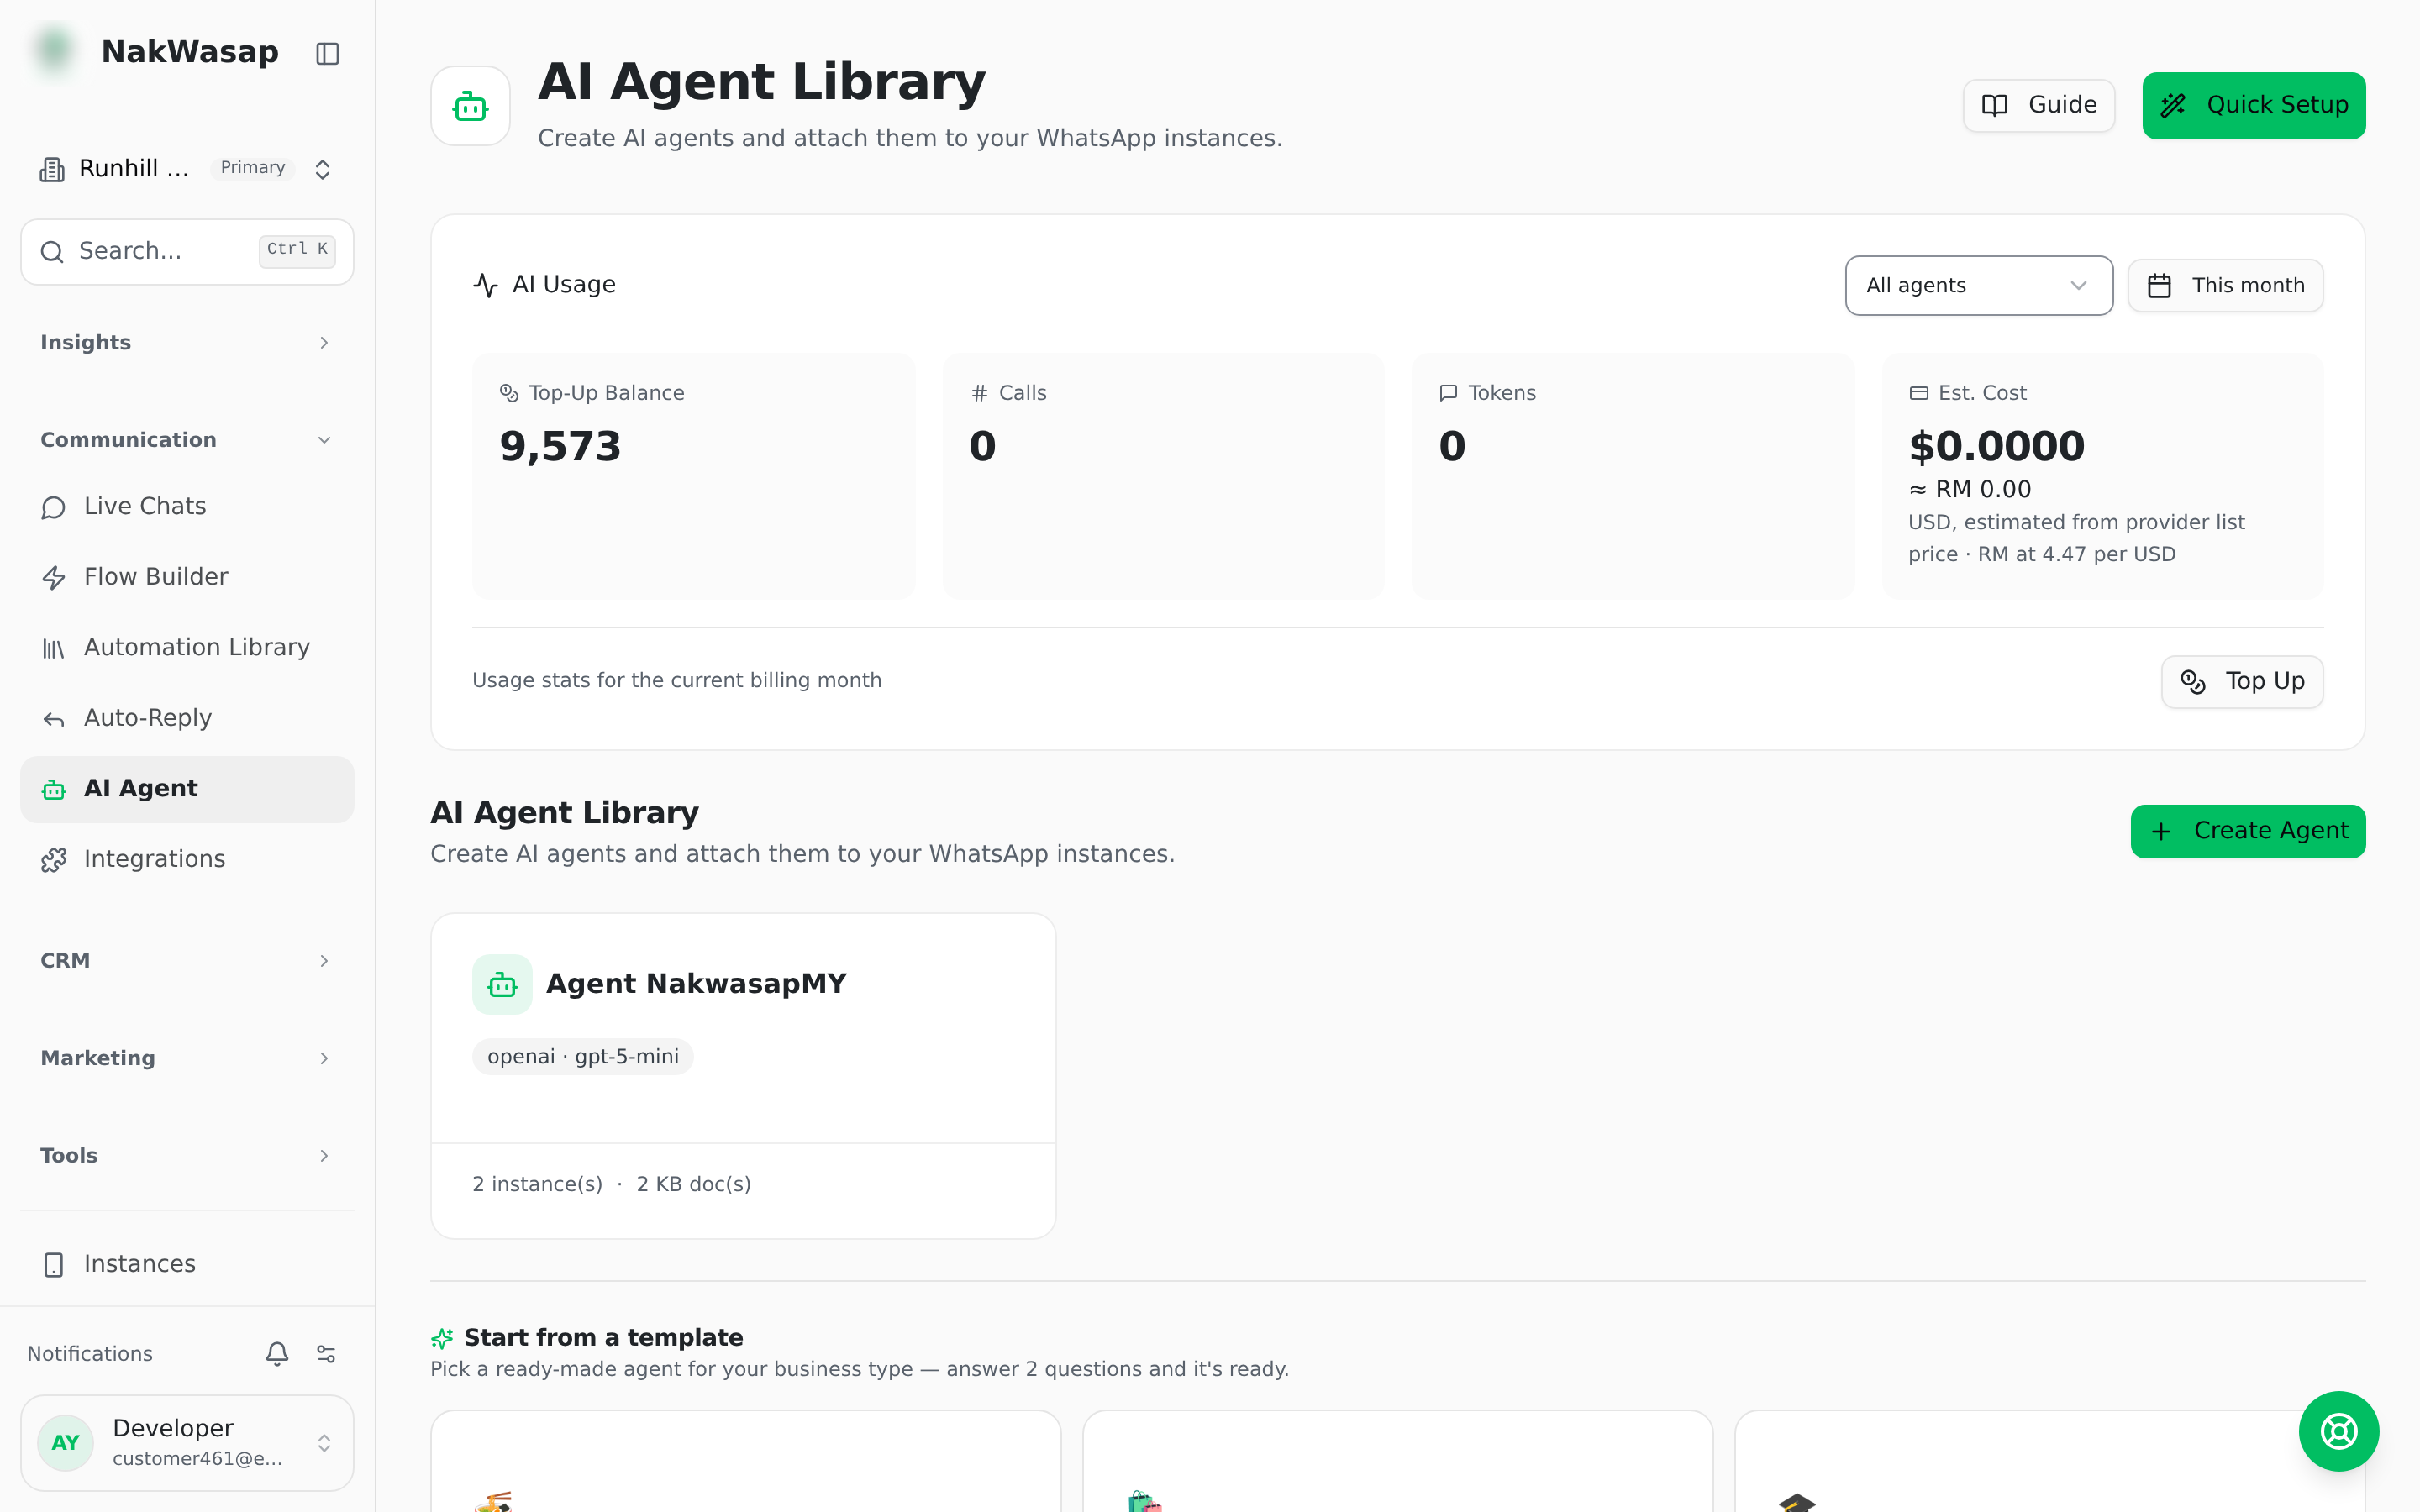Open Live Chats in sidebar
Screen dimensions: 2420x1512
187,507
